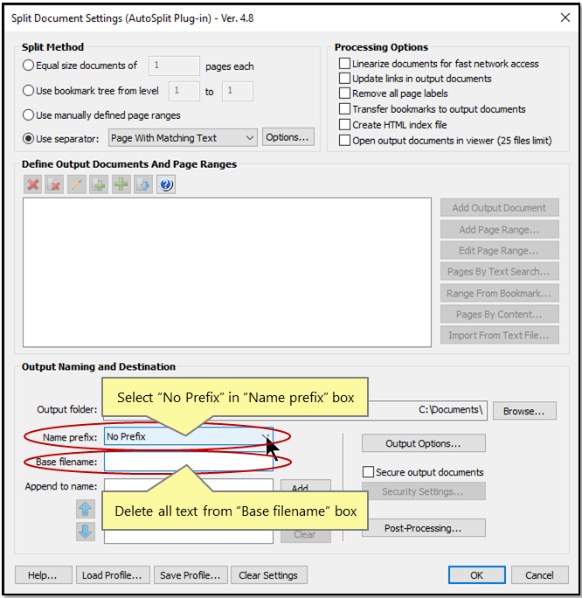Click the red X delete icon
The image size is (582, 598).
coord(33,185)
